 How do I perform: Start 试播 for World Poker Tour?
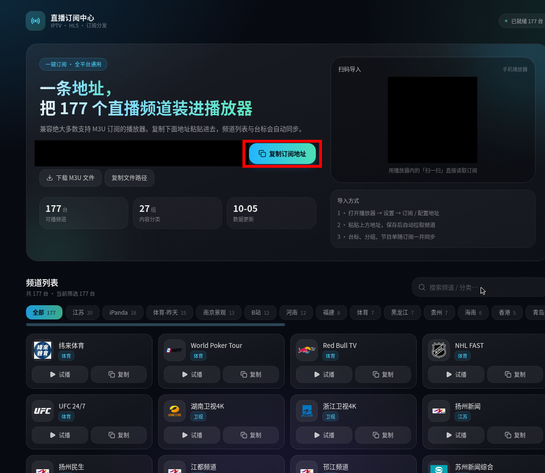coord(192,374)
